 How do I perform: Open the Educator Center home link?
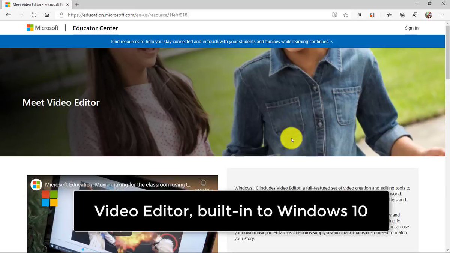click(95, 28)
